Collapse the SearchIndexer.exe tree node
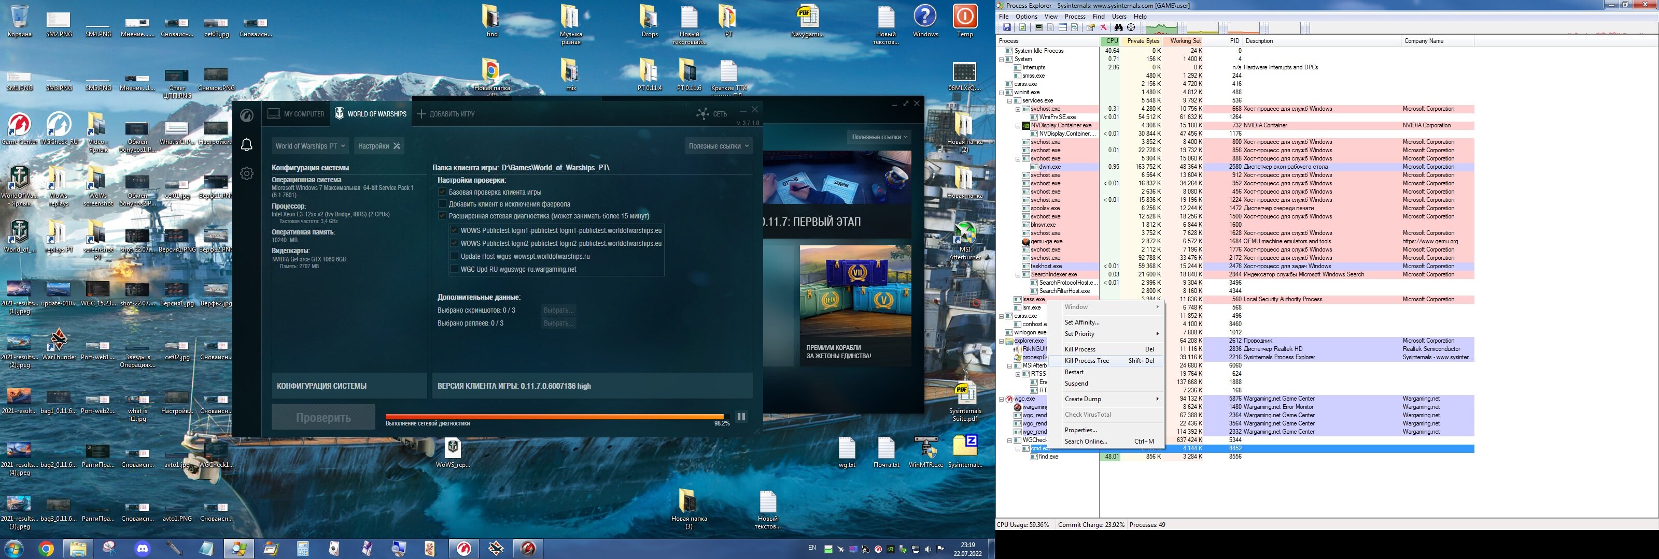 (1018, 275)
